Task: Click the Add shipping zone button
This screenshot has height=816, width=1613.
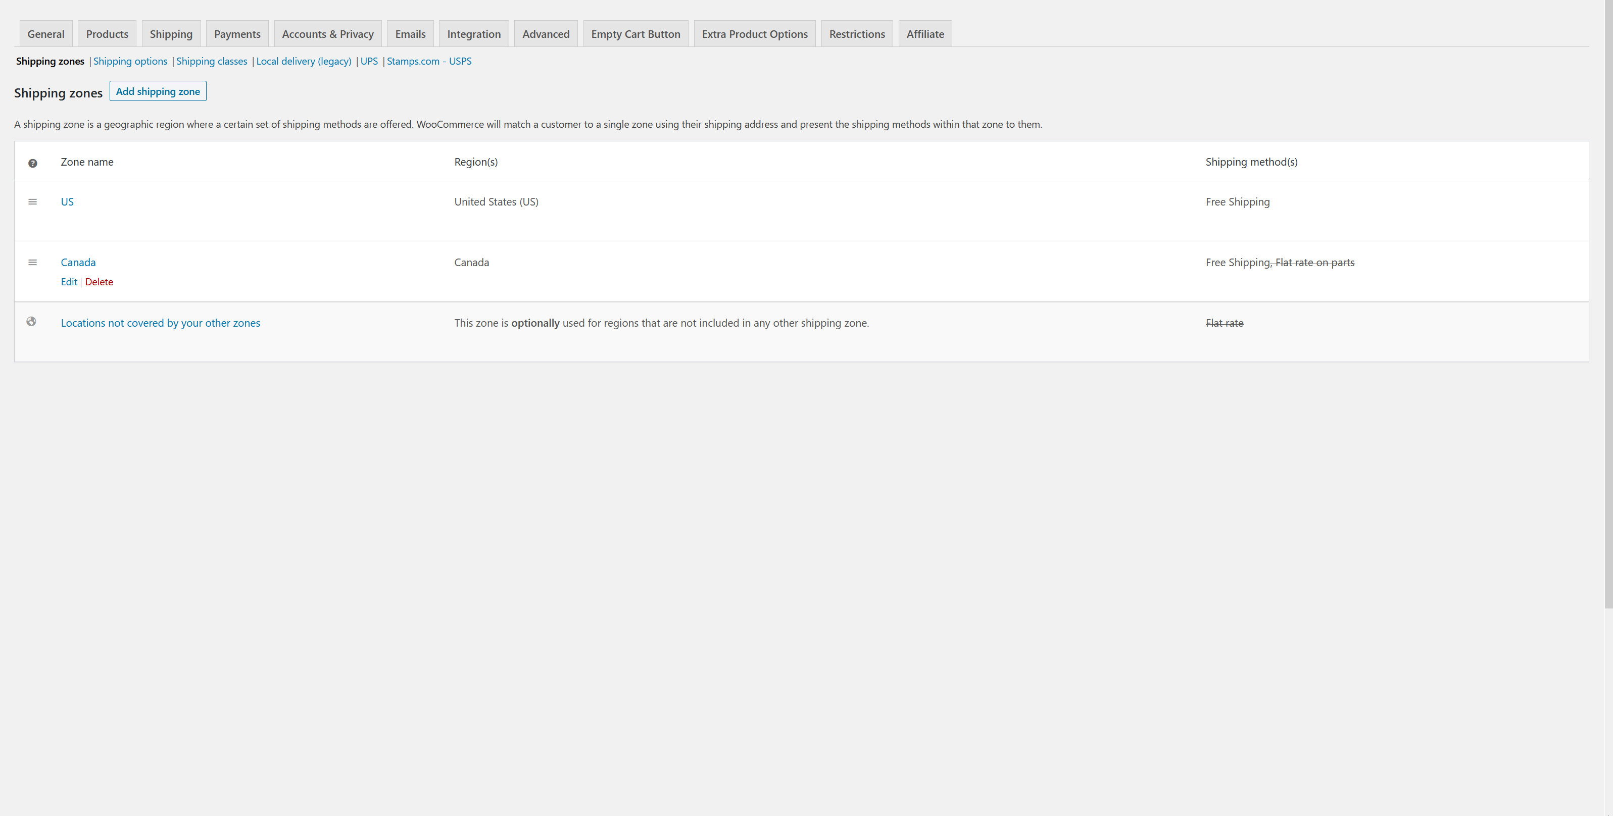Action: point(158,91)
